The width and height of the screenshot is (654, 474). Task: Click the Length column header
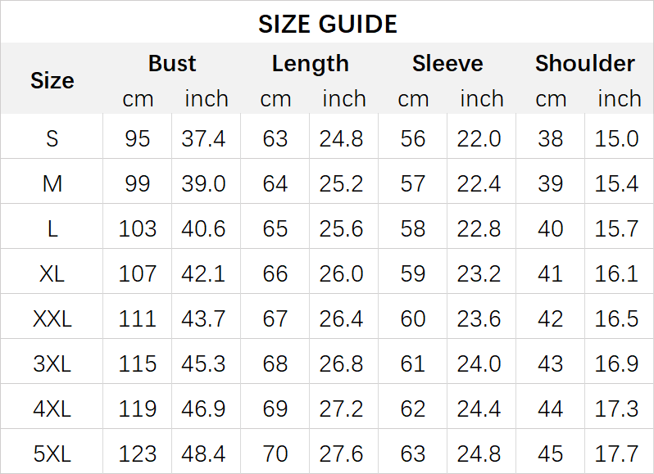point(310,64)
